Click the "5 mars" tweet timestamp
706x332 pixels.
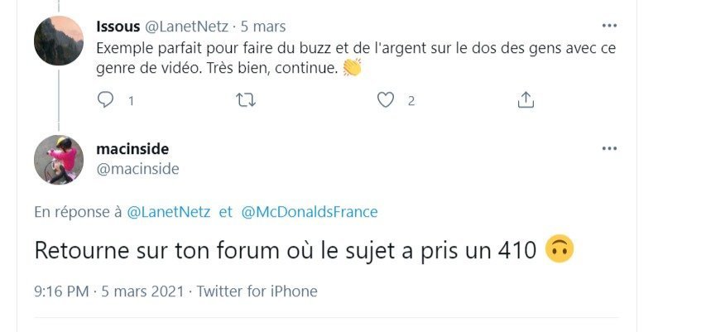(263, 26)
